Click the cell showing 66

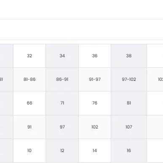coord(29,103)
